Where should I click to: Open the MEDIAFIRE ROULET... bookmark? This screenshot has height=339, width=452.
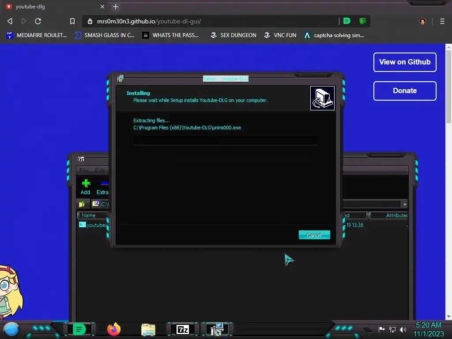tap(36, 35)
